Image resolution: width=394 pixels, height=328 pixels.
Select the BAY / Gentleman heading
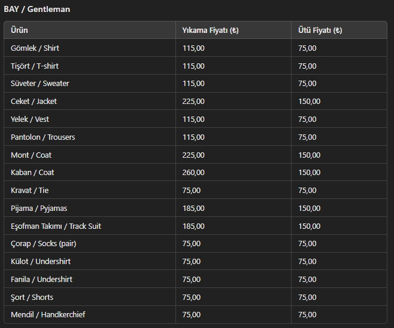pos(37,9)
